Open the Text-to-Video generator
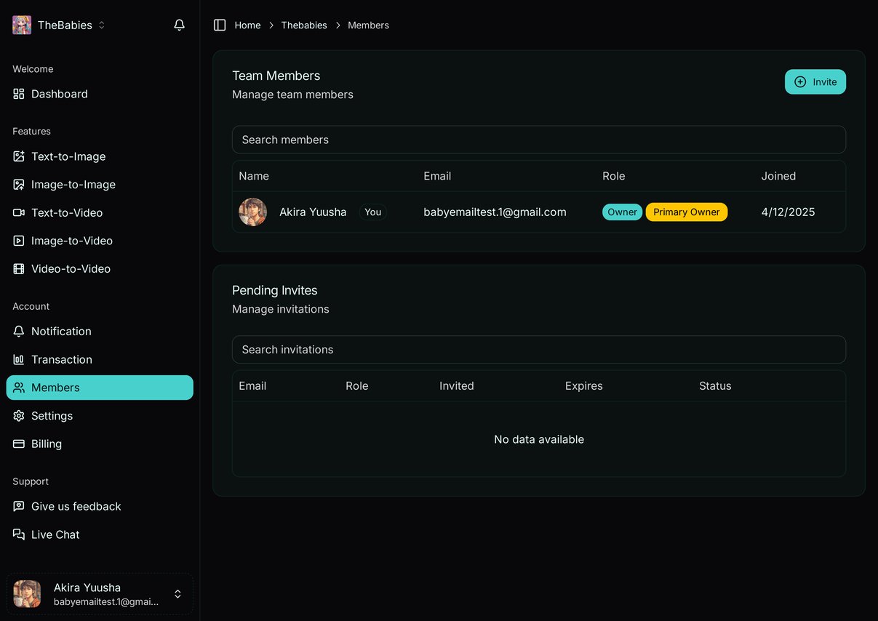The width and height of the screenshot is (878, 621). 67,212
